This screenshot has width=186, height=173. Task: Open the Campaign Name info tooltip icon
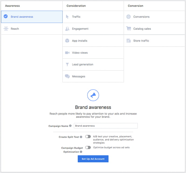point(70,126)
